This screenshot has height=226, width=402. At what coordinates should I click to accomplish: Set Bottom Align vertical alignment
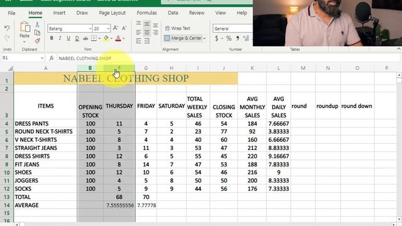(155, 25)
